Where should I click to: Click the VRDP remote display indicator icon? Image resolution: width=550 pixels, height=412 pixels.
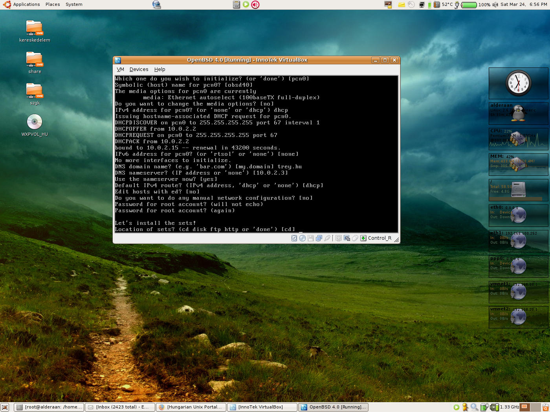(339, 238)
